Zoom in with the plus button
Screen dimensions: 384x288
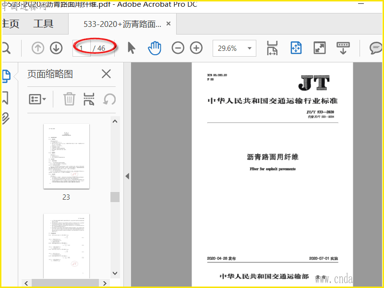(x=196, y=48)
